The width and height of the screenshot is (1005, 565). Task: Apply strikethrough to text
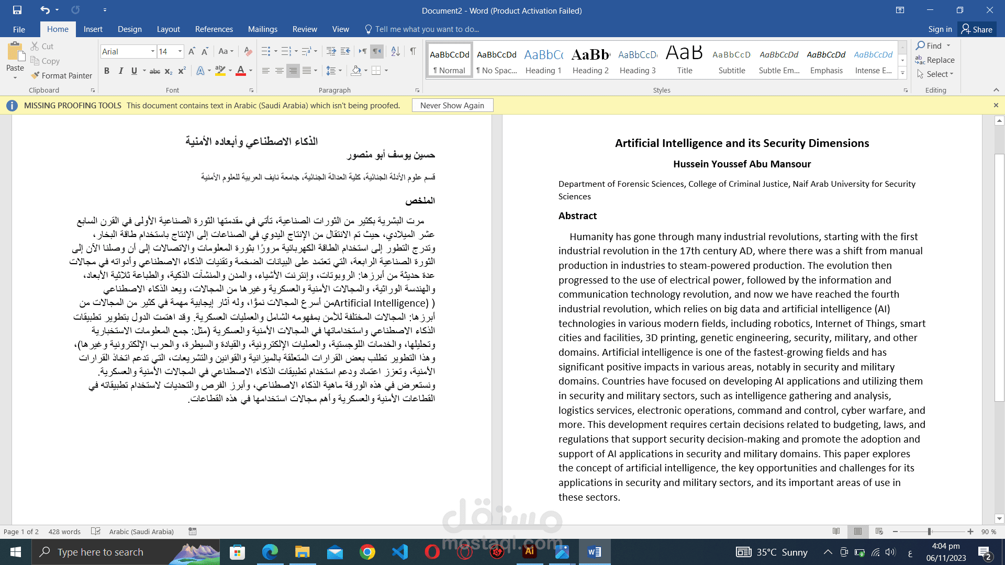tap(155, 71)
